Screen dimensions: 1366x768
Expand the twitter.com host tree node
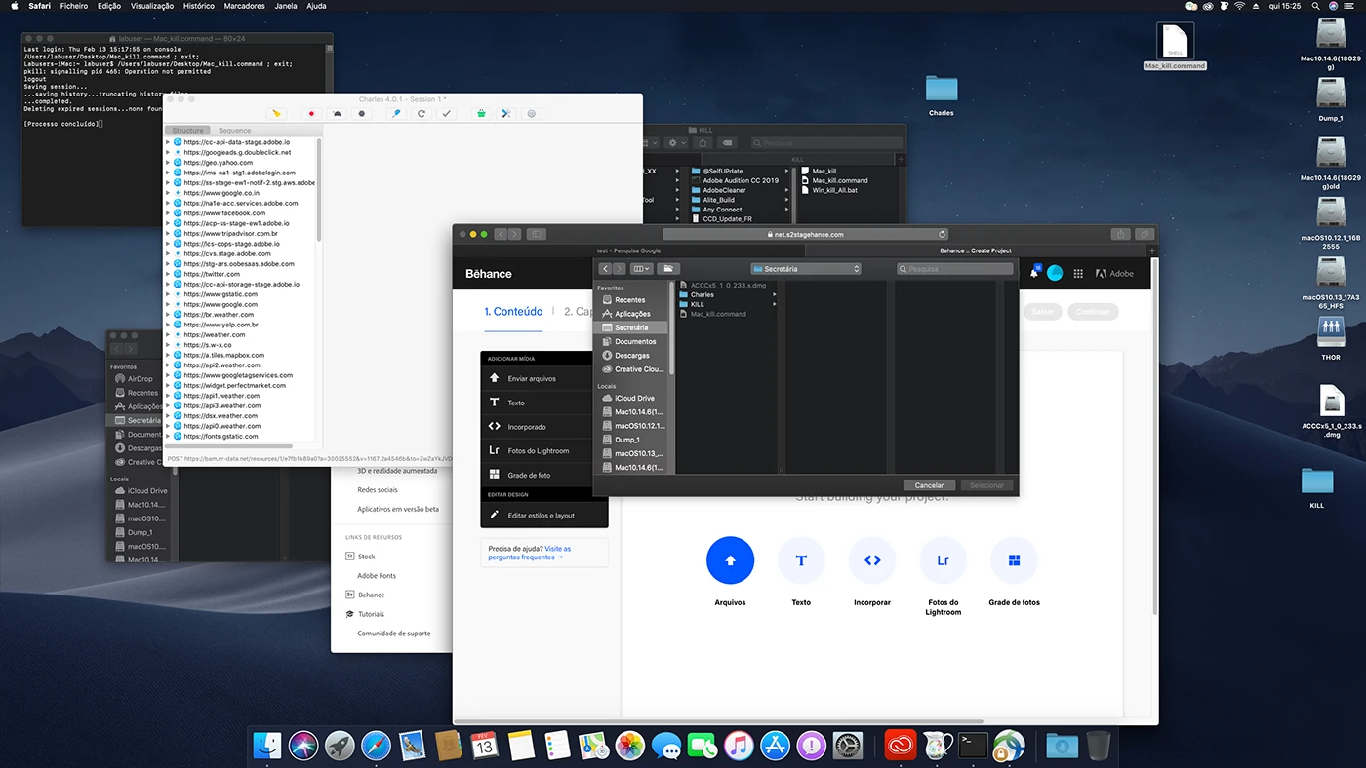(169, 274)
